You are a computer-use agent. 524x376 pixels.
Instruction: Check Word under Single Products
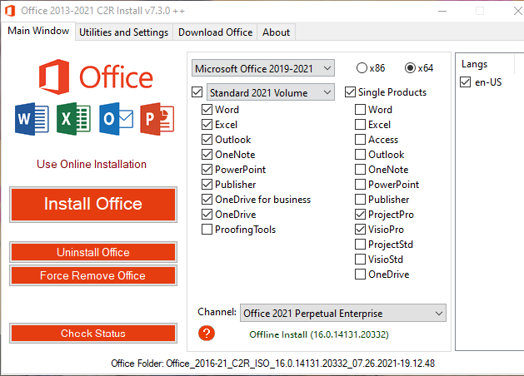click(360, 110)
